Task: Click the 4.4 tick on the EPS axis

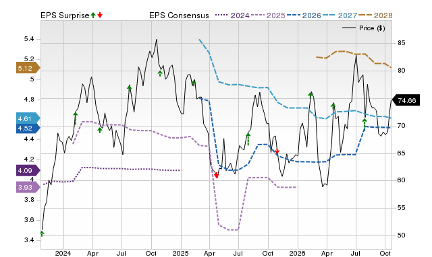Action: point(29,139)
